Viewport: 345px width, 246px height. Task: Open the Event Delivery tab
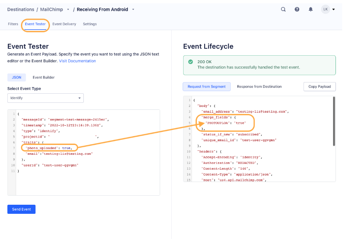pyautogui.click(x=64, y=24)
